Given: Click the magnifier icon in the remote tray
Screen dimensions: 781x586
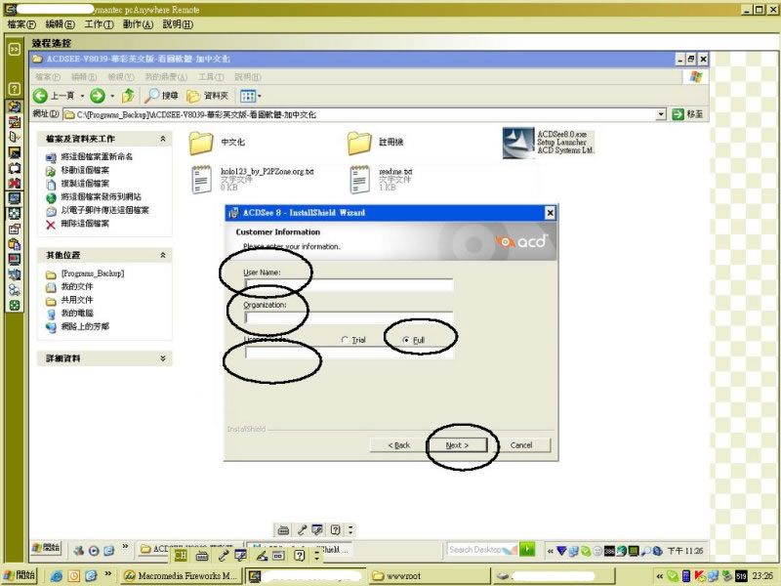Looking at the screenshot, I should 646,551.
